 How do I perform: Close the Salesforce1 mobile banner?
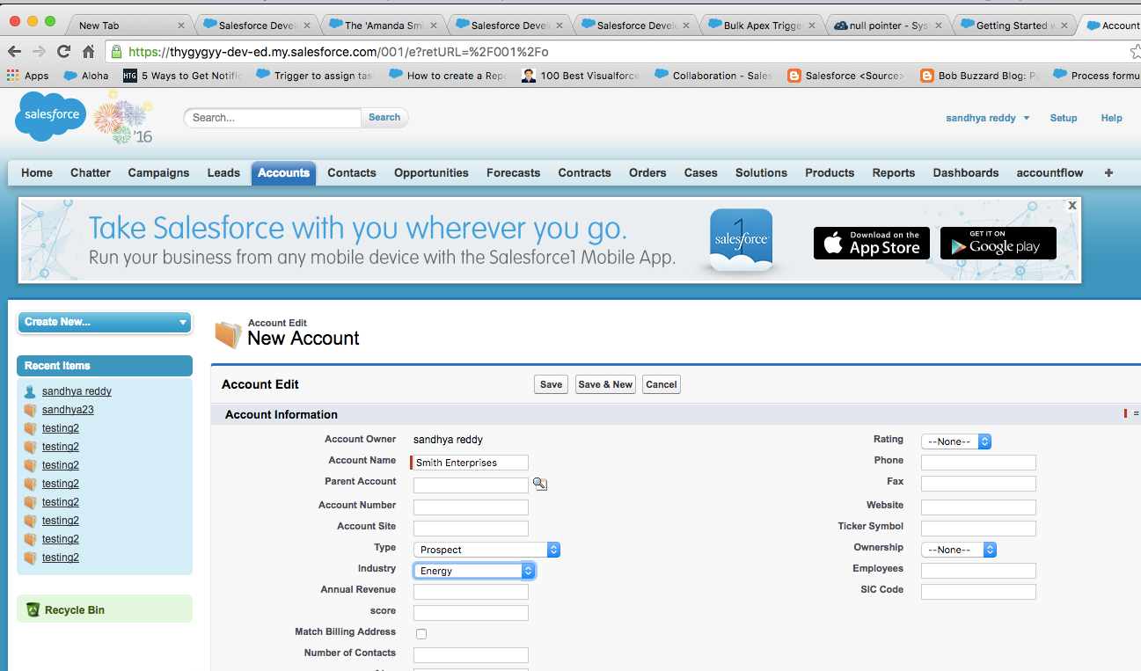1072,205
